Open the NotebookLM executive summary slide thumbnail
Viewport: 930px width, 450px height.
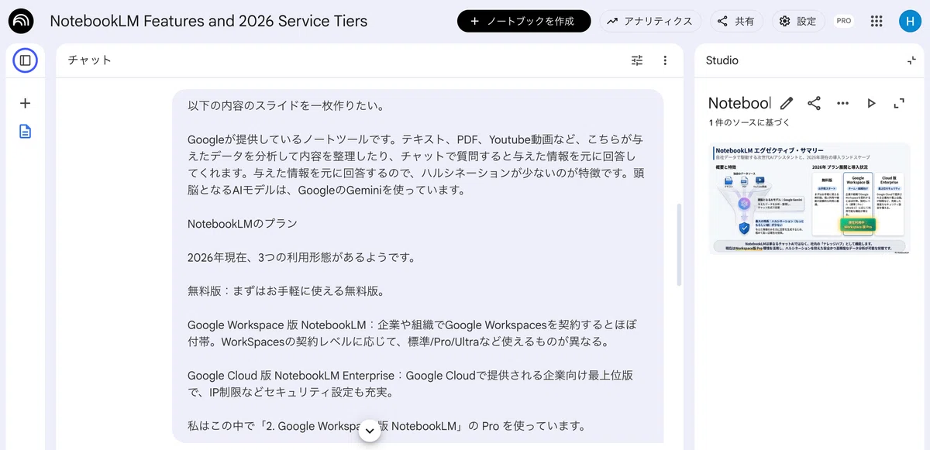click(x=810, y=198)
